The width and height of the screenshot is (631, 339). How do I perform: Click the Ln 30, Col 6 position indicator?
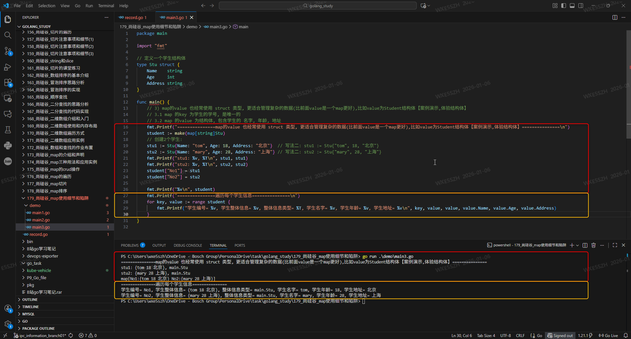click(x=461, y=336)
